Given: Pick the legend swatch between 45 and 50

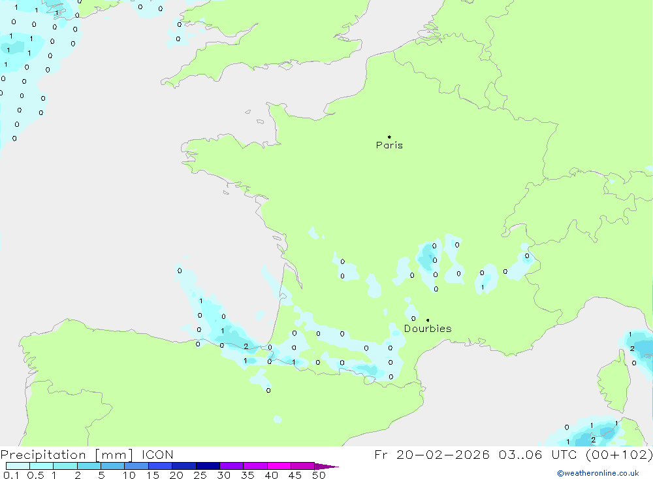Looking at the screenshot, I should 303,467.
